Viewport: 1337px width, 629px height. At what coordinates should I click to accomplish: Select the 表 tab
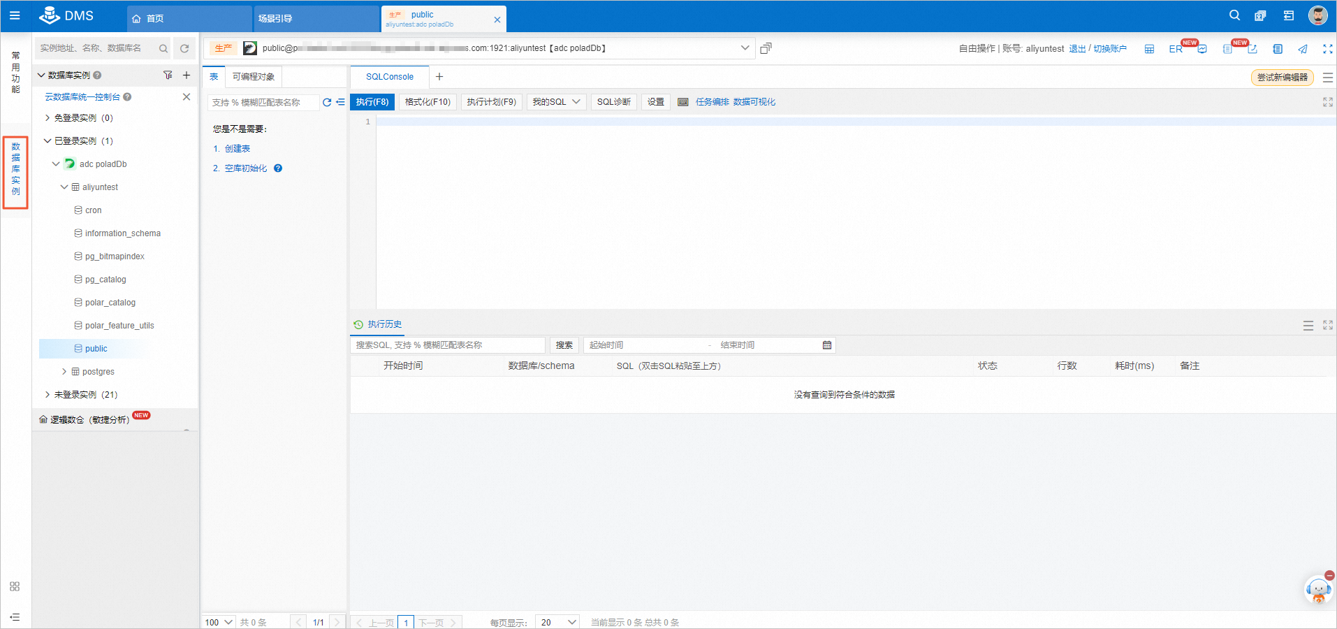214,77
